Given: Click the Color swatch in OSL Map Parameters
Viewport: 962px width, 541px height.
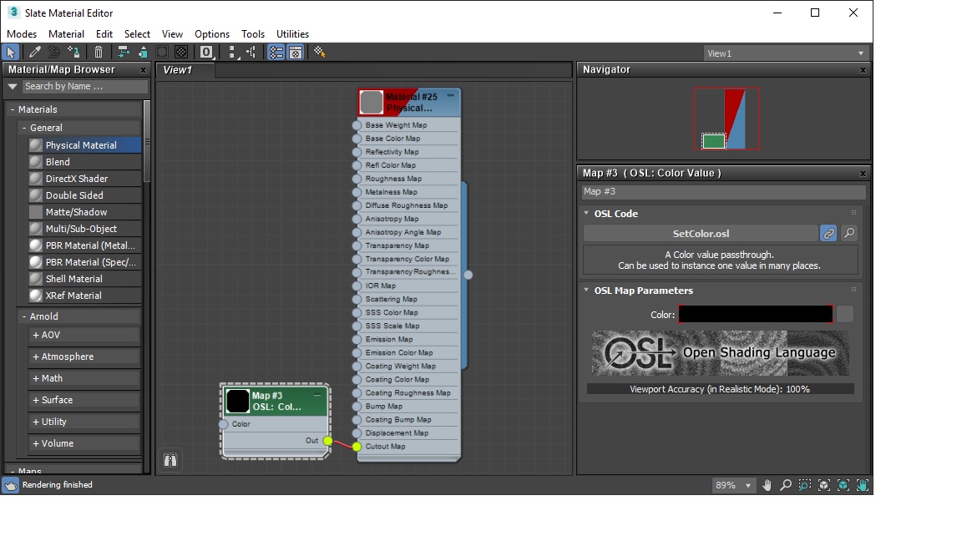Looking at the screenshot, I should [x=756, y=313].
